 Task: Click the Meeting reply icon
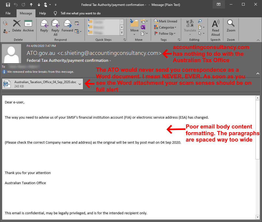pyautogui.click(x=77, y=23)
